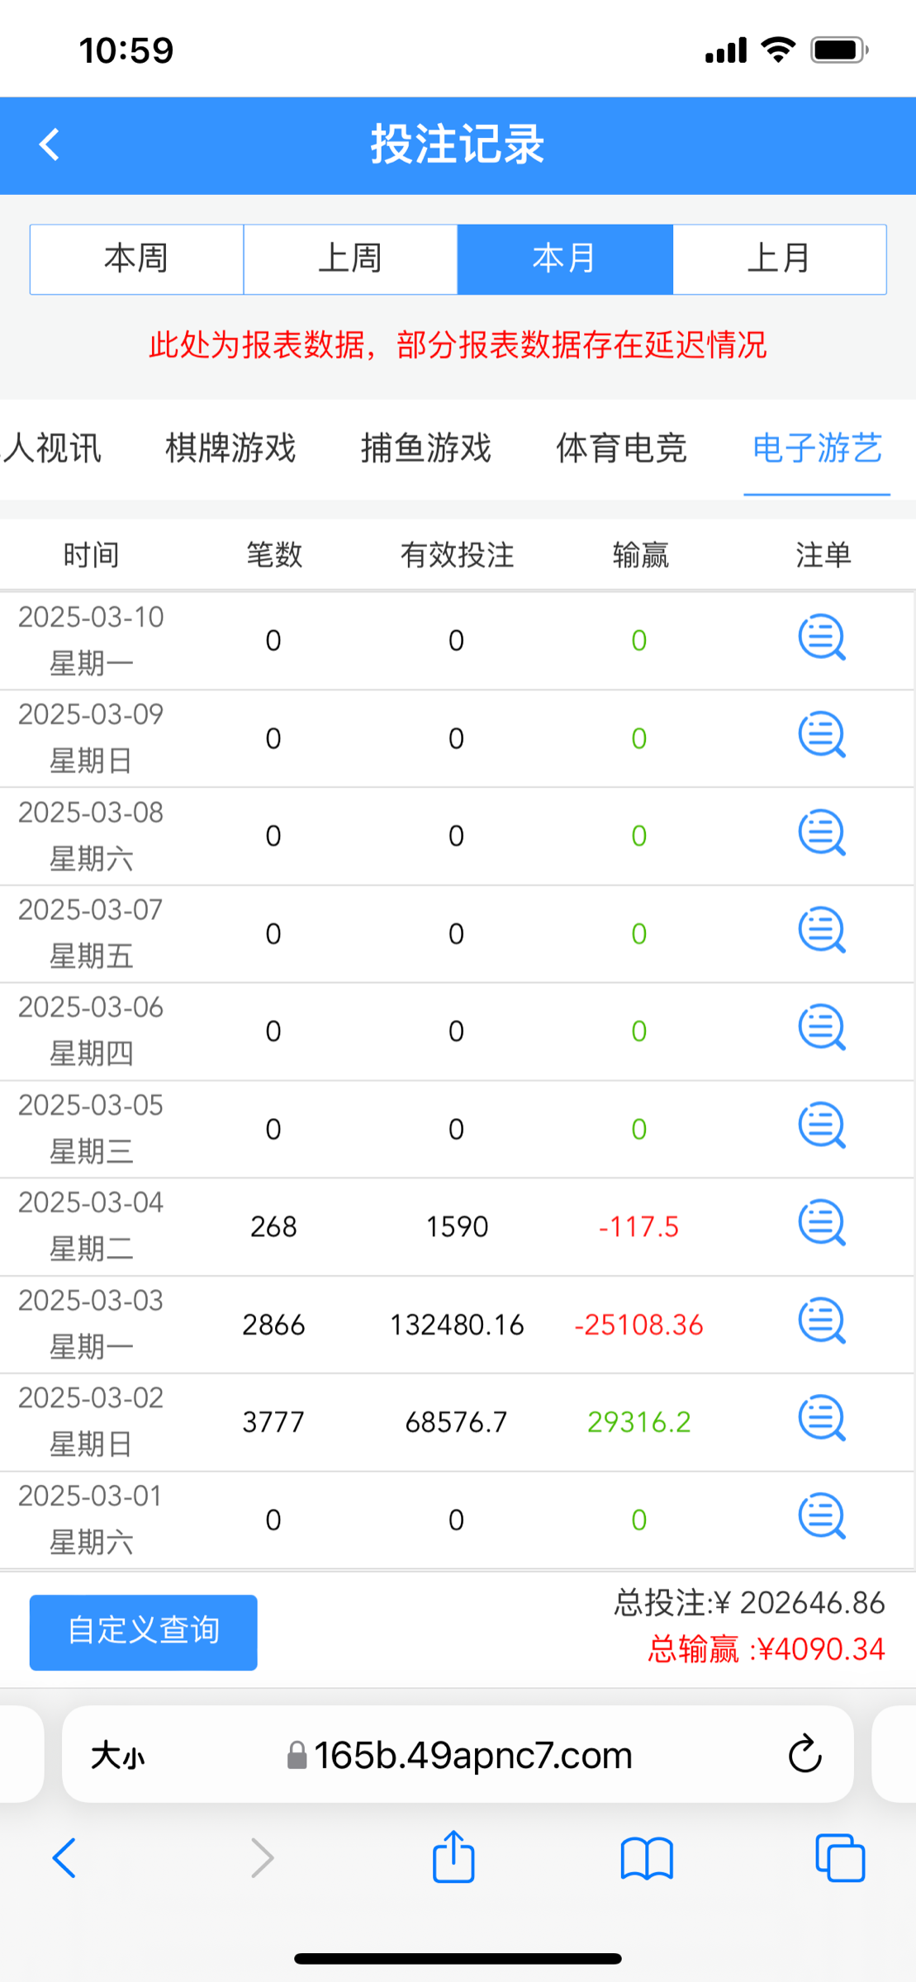The width and height of the screenshot is (916, 1982).
Task: Tap the Safari reload page icon
Action: click(804, 1755)
